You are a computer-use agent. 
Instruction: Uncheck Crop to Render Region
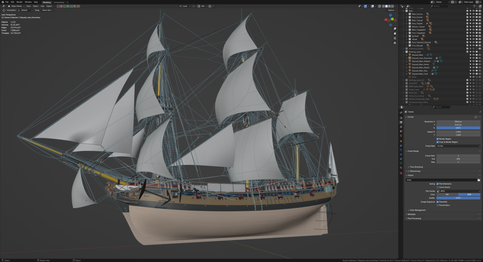437,142
